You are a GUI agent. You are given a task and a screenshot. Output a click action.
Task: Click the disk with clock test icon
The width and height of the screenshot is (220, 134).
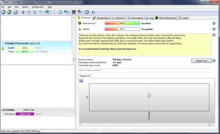point(29,12)
